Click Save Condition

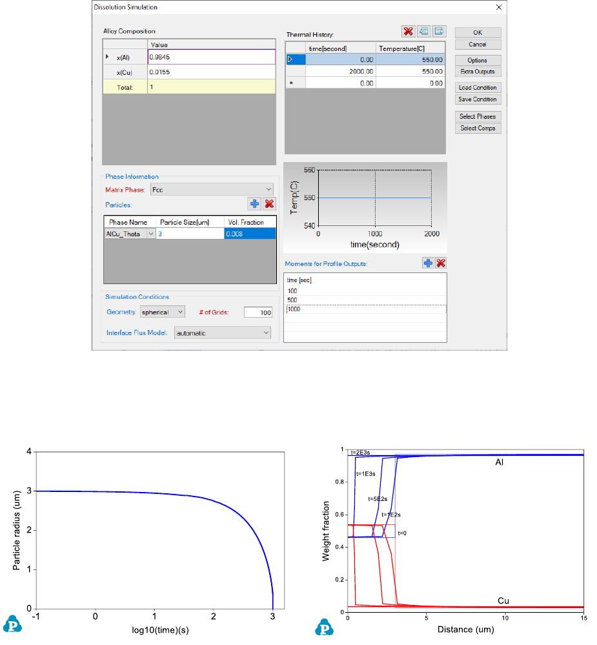click(x=478, y=99)
